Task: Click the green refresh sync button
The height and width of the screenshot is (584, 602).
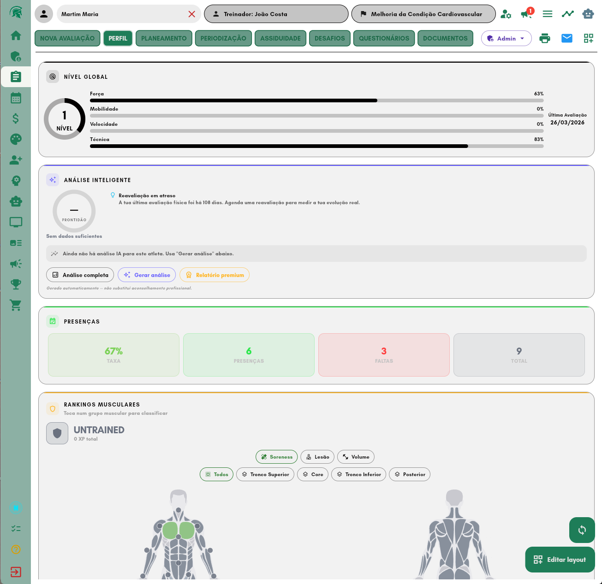Action: pos(582,530)
